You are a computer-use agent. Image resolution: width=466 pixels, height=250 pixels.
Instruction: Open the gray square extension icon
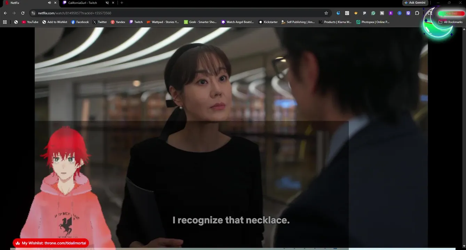point(347,13)
